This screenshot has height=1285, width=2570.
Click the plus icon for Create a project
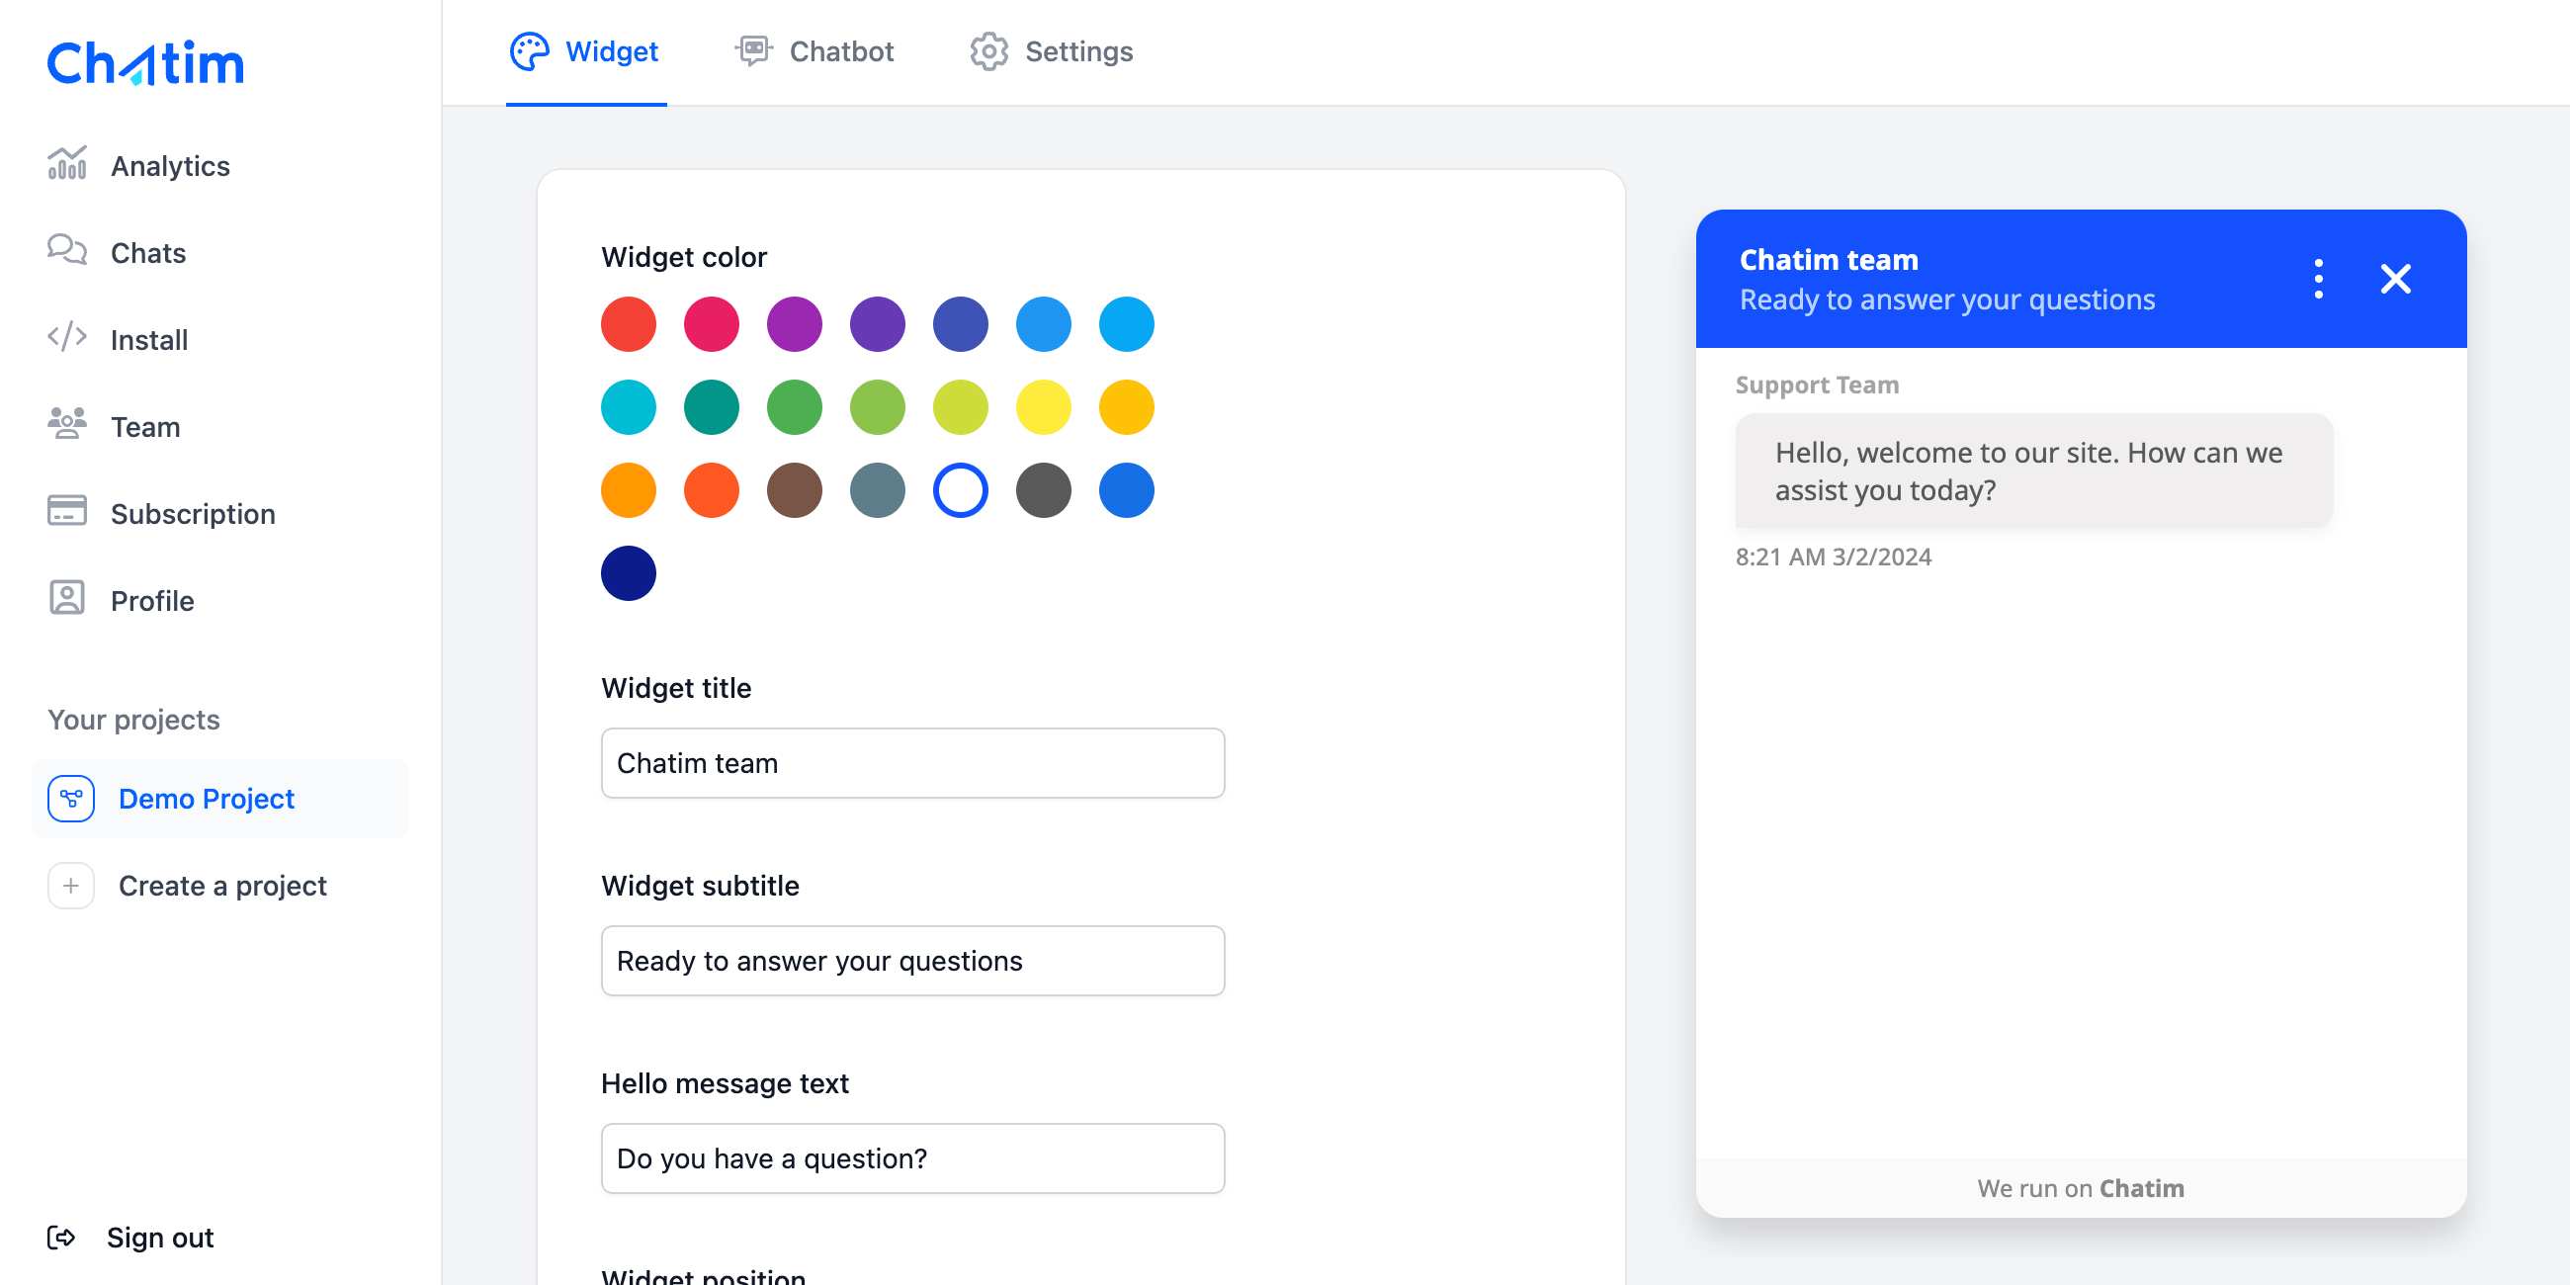point(71,886)
